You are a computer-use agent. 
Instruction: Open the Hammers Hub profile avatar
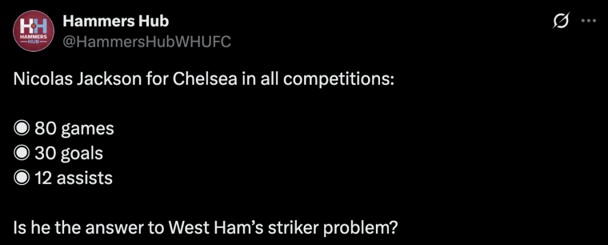click(x=33, y=31)
